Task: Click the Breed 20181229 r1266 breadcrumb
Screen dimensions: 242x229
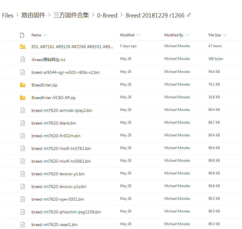Action: pos(155,15)
